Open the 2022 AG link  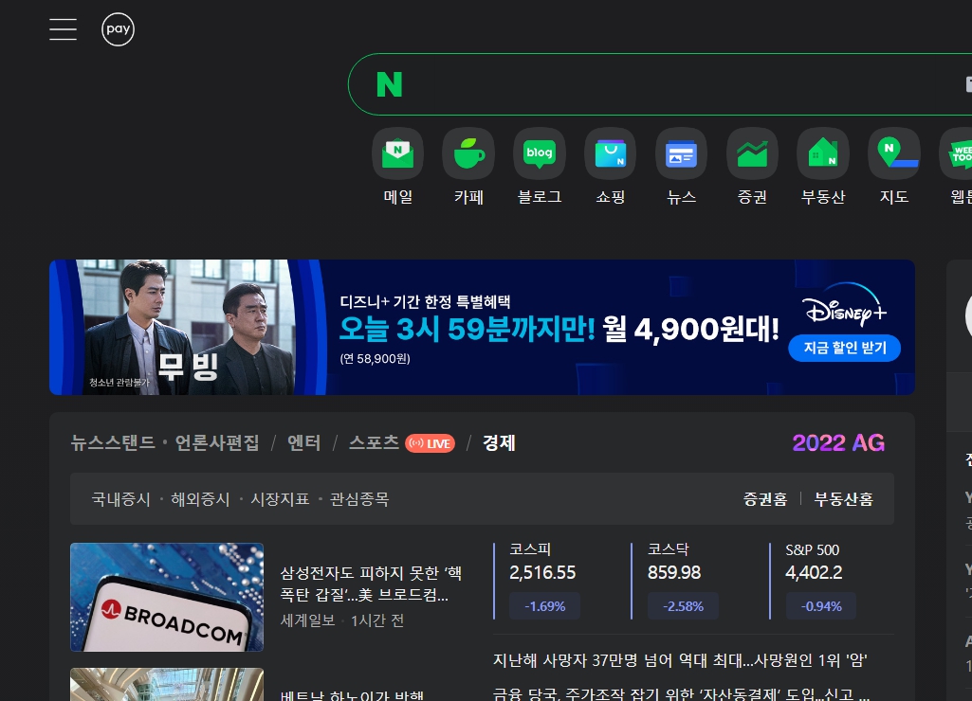tap(838, 442)
